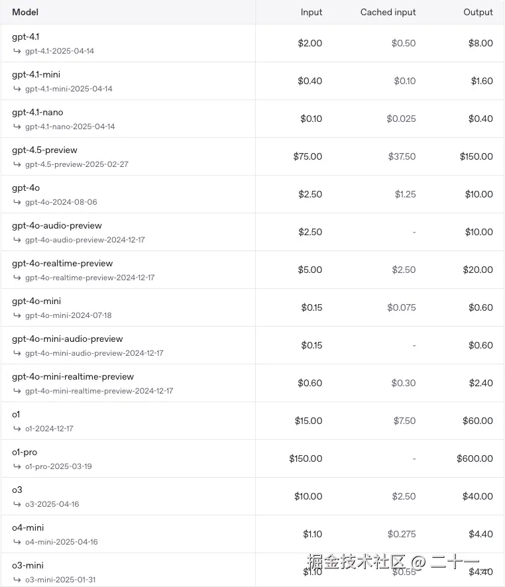Select the gpt-4o-mini-realtime-preview model name
Screen dimensions: 505x587
tap(73, 377)
